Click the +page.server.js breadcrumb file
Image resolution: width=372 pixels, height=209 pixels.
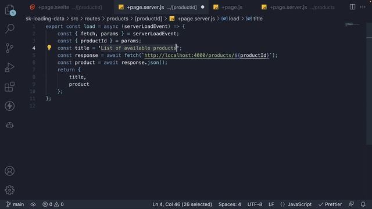click(x=192, y=19)
